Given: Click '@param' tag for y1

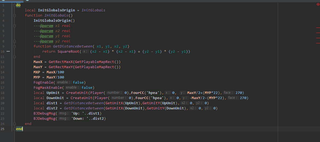Looking at the screenshot, I should [47, 36].
